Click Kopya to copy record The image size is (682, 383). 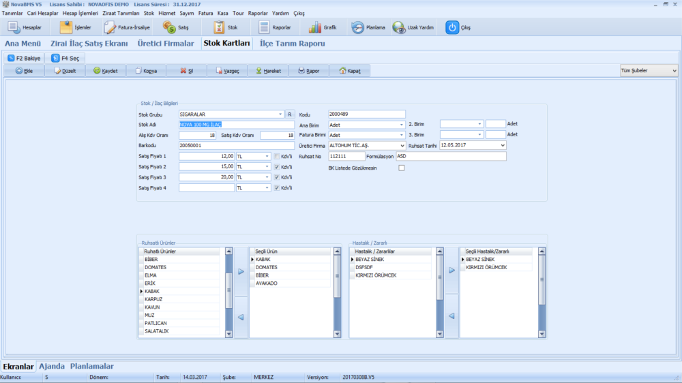(146, 70)
